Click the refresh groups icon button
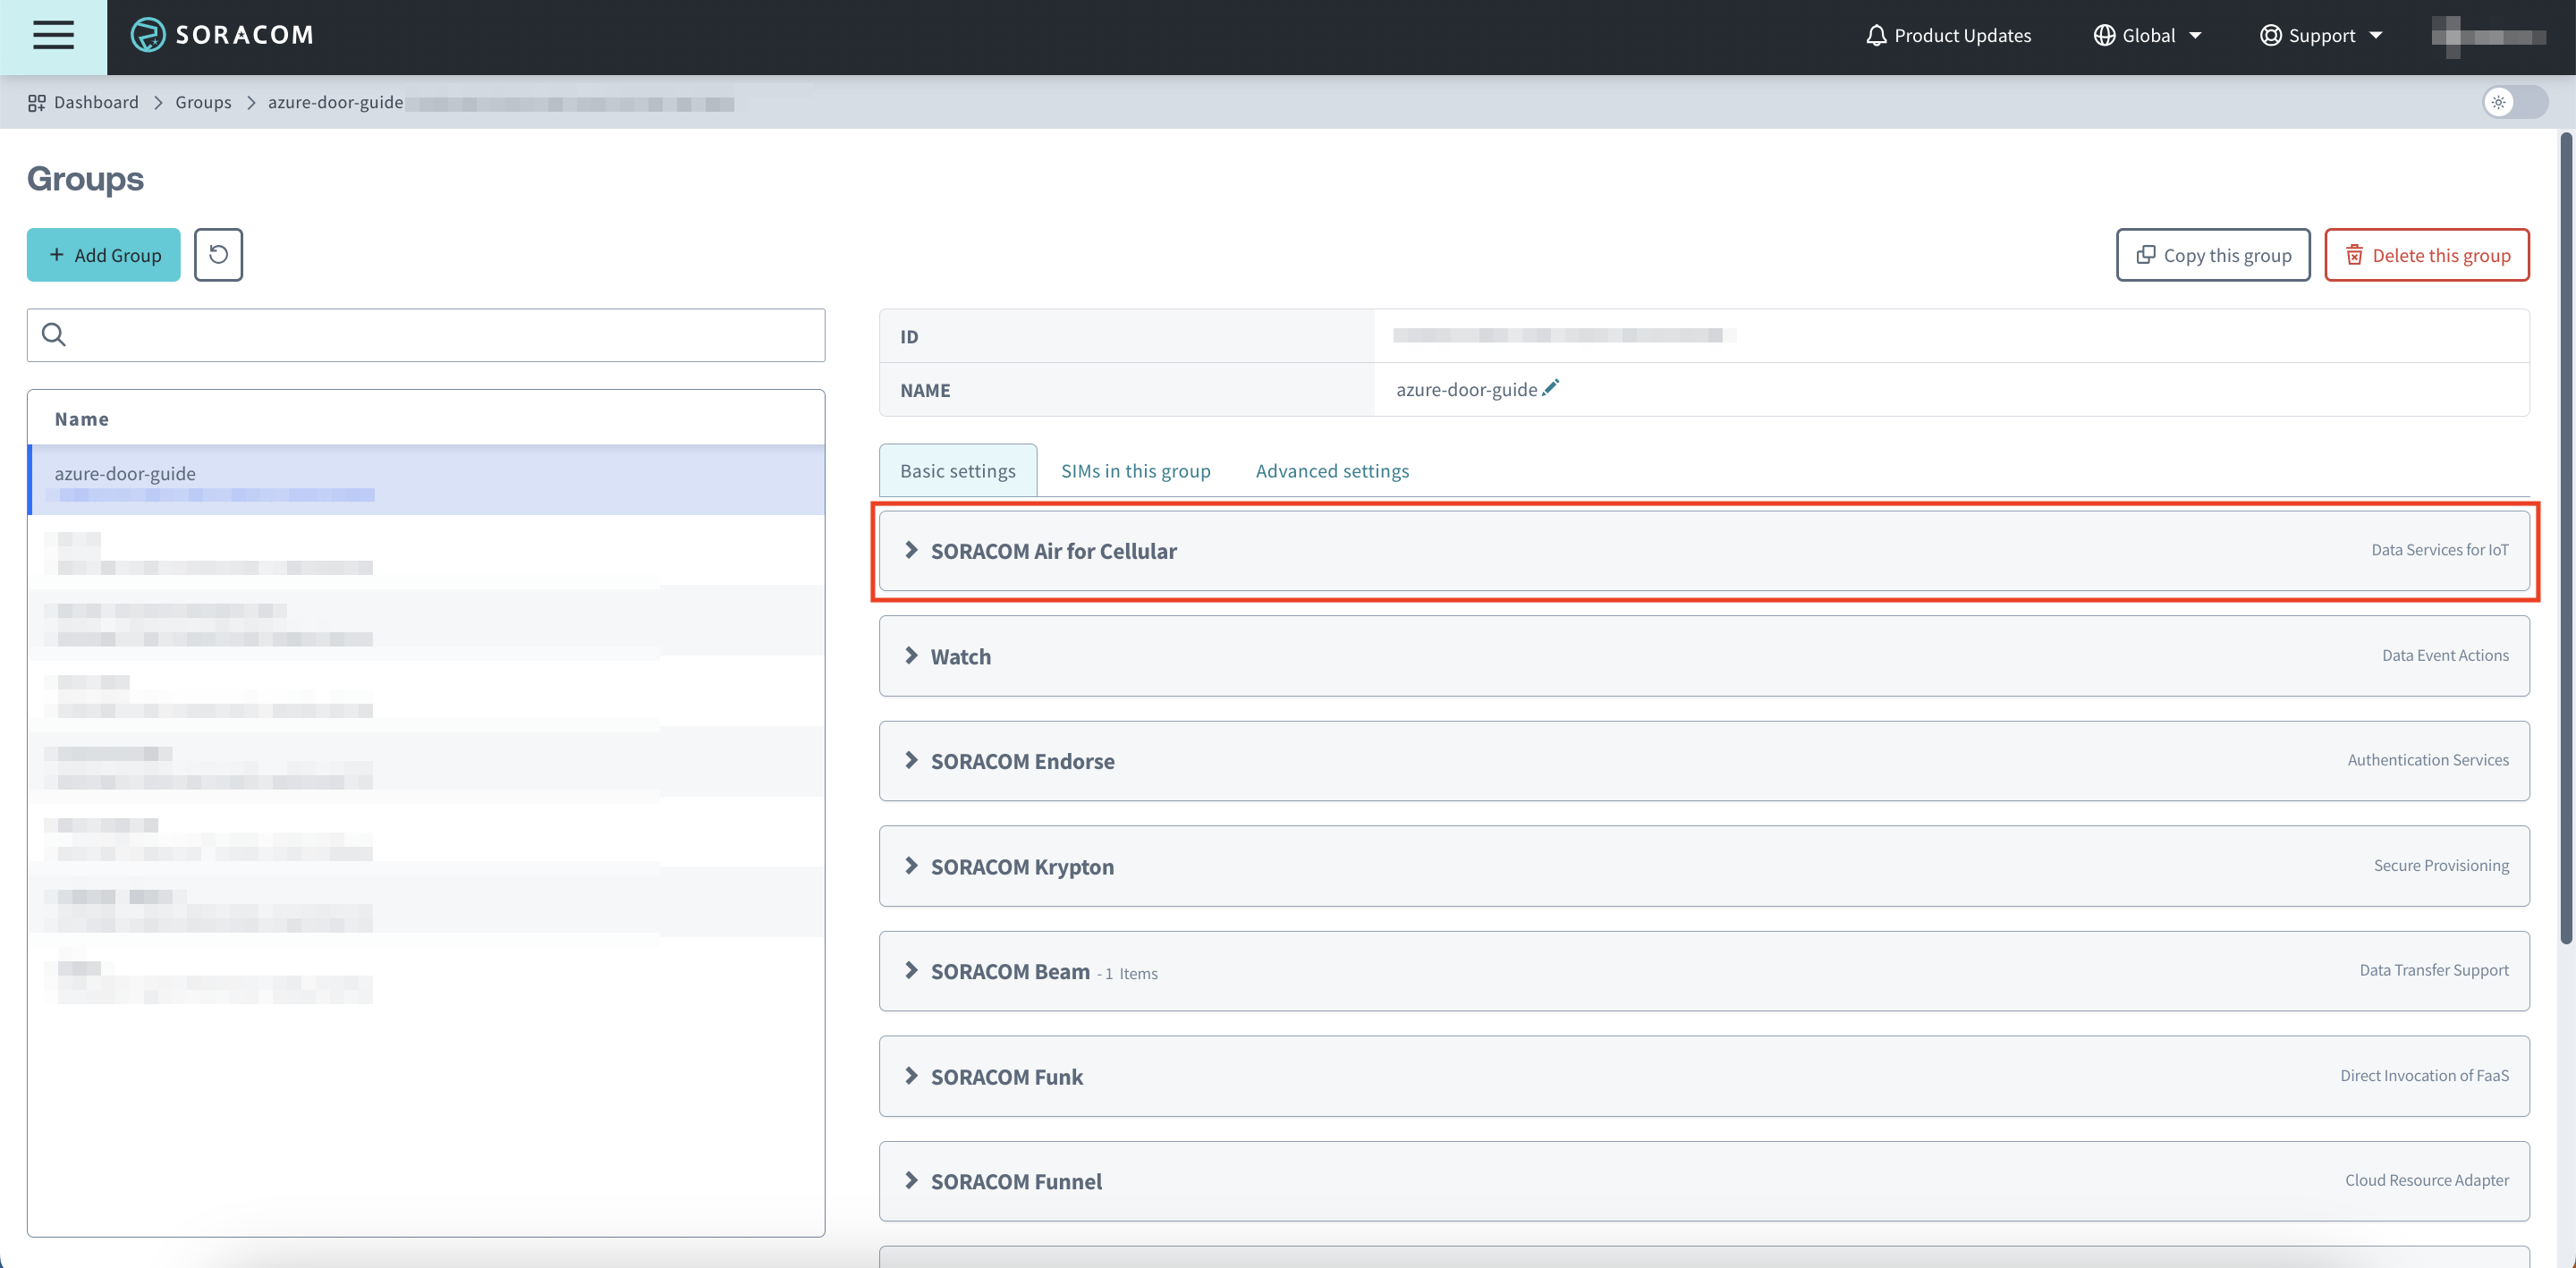The width and height of the screenshot is (2576, 1268). click(218, 255)
